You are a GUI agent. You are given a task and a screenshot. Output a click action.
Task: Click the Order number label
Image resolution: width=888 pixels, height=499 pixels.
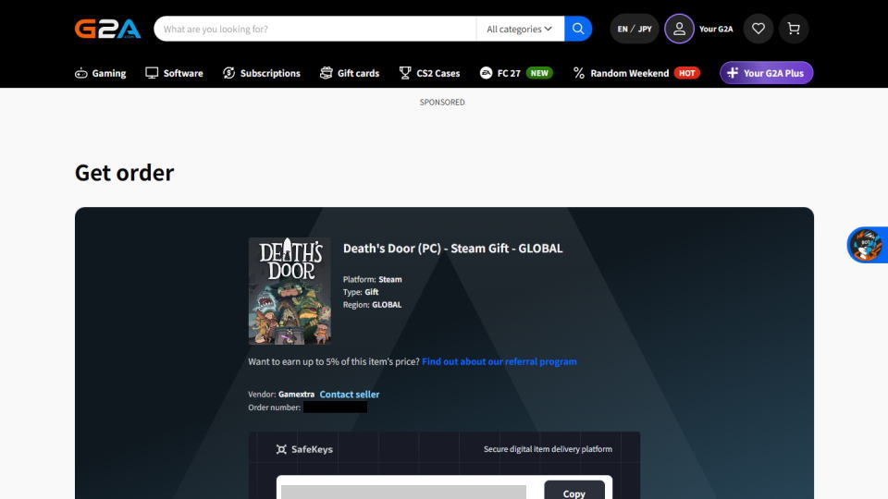(274, 408)
